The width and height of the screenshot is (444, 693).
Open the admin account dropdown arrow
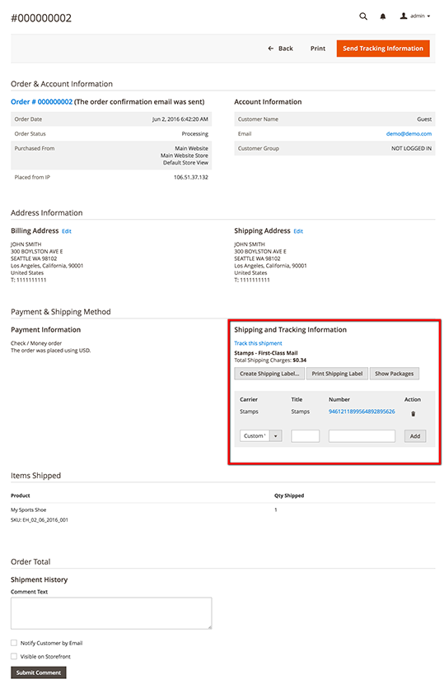coord(428,16)
